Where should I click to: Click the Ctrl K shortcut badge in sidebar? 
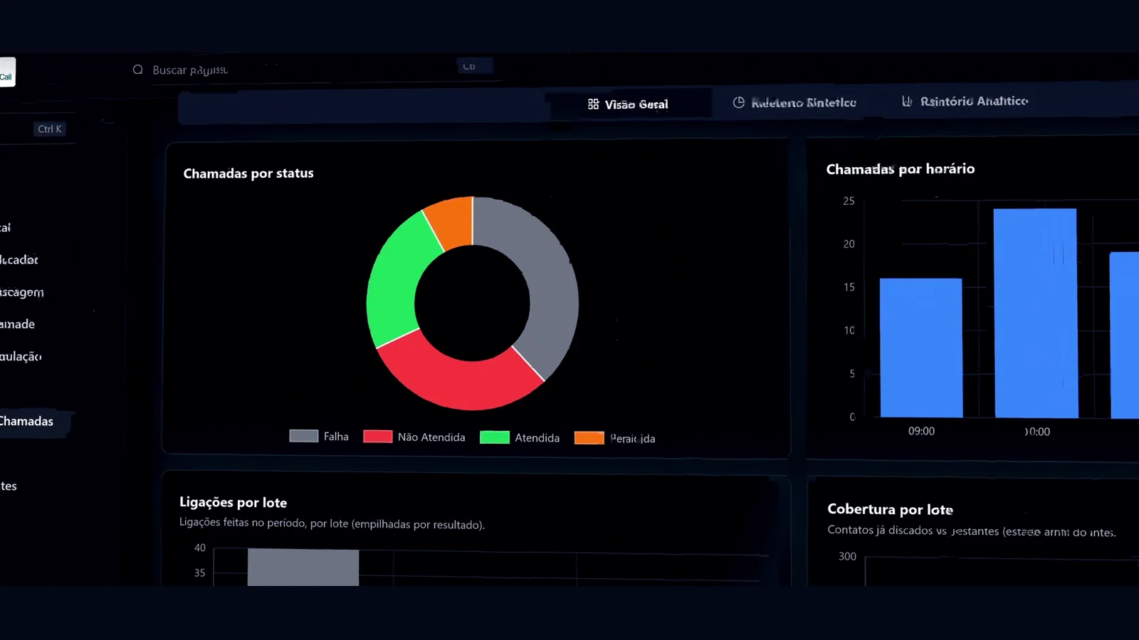[x=50, y=129]
